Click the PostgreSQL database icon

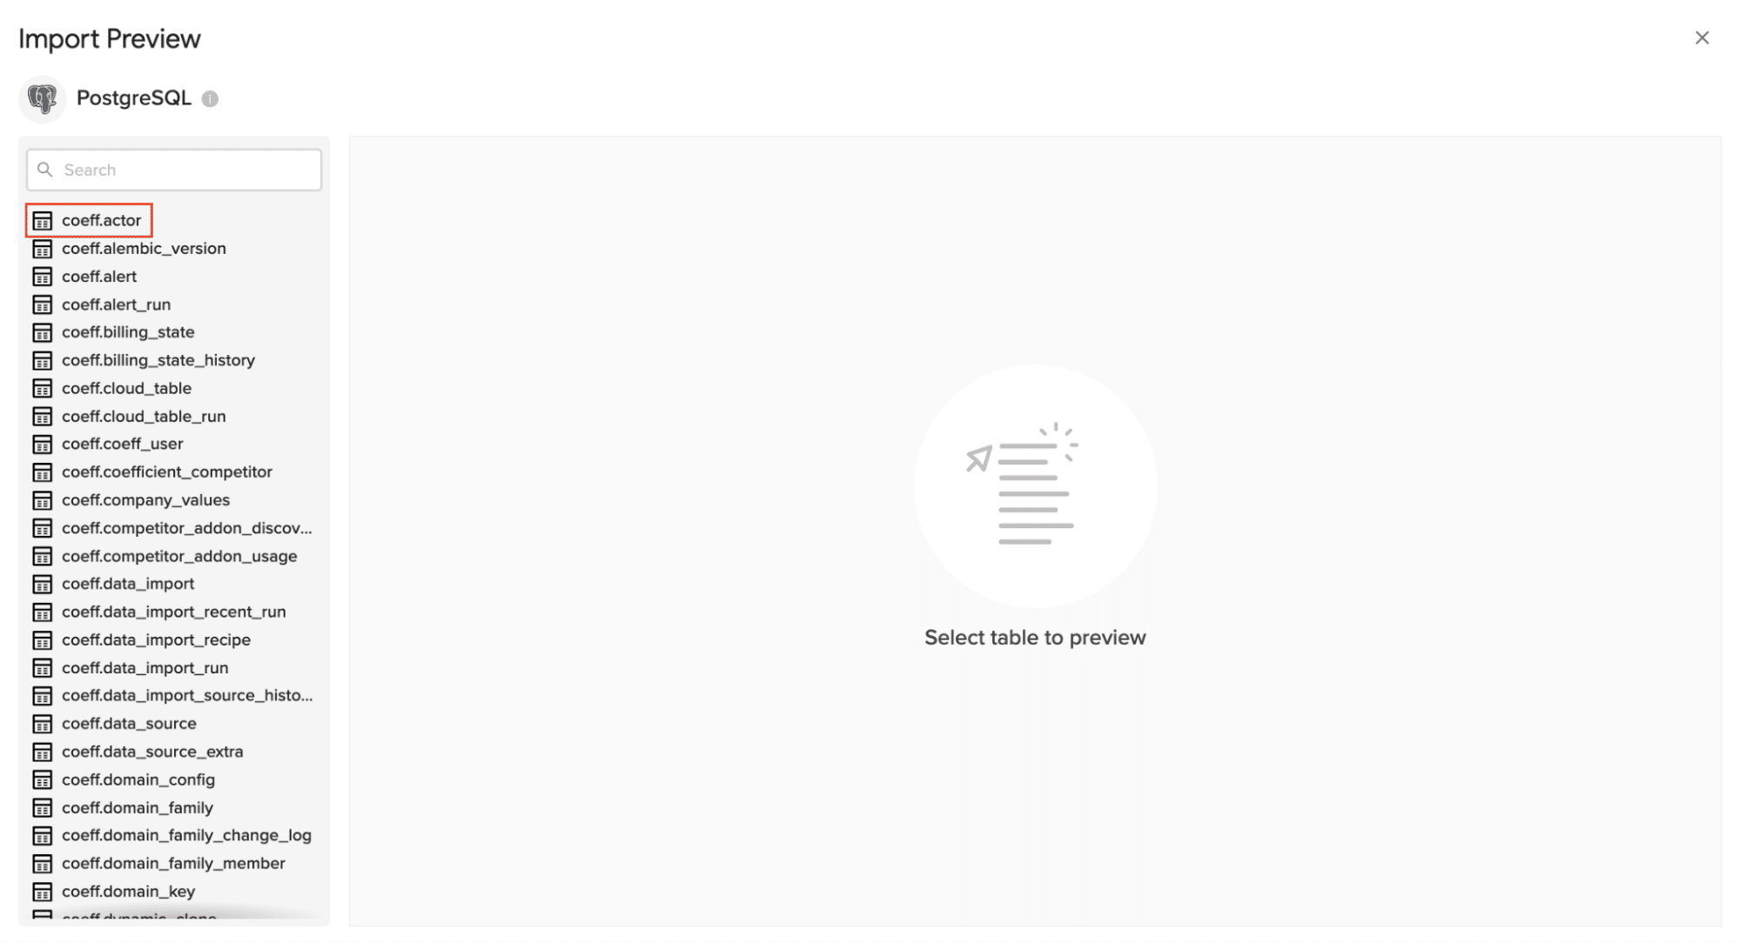click(42, 97)
